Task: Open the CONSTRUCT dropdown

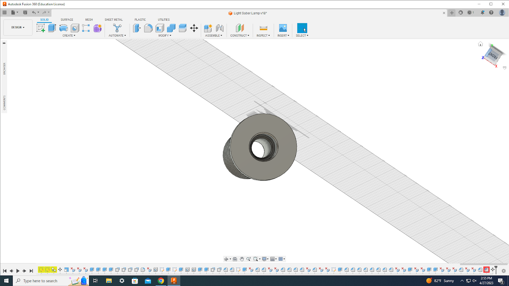Action: click(x=240, y=35)
